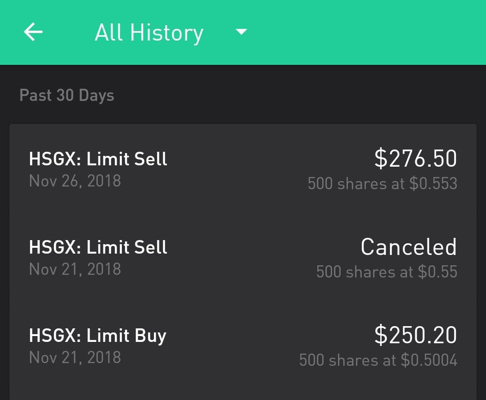Open the Nov 26 HSGX Limit Sell order
Screen dimensions: 486x400
point(98,159)
